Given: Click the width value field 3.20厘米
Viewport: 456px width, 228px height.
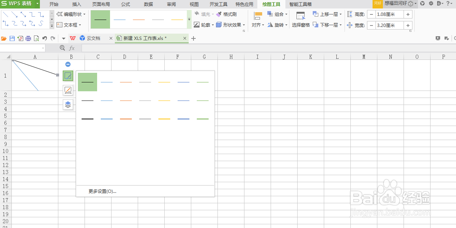Looking at the screenshot, I should click(x=390, y=25).
